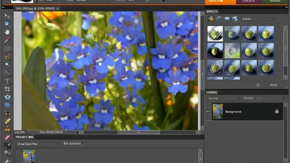Show Filters category in Effects panel
Screen dimensions: 290x163
(x=211, y=19)
